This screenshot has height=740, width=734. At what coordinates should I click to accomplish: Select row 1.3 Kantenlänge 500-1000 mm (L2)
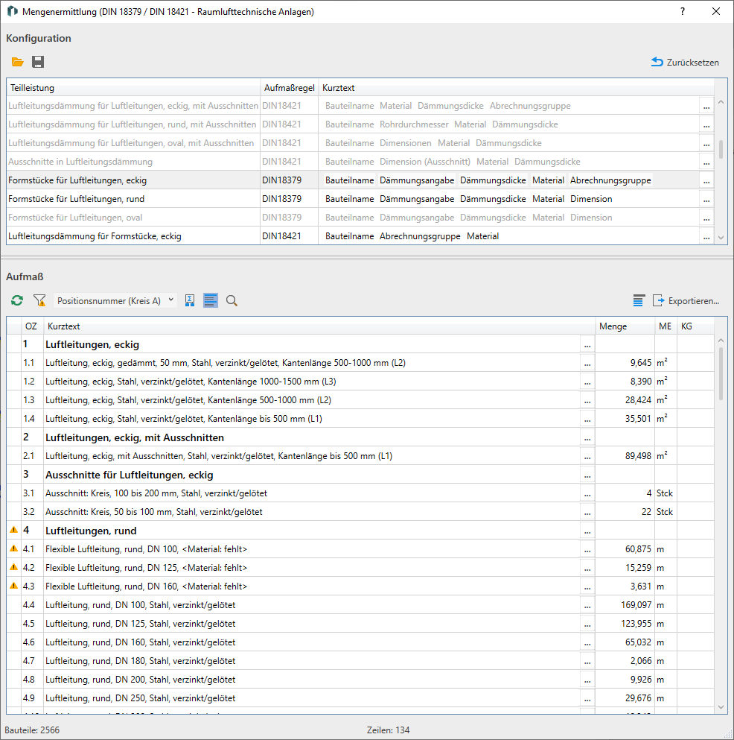click(360, 400)
